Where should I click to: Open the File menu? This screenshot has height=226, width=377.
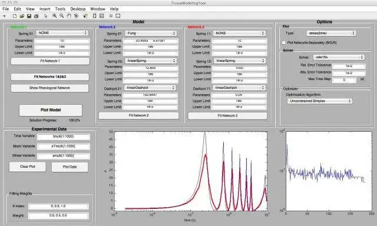click(5, 9)
